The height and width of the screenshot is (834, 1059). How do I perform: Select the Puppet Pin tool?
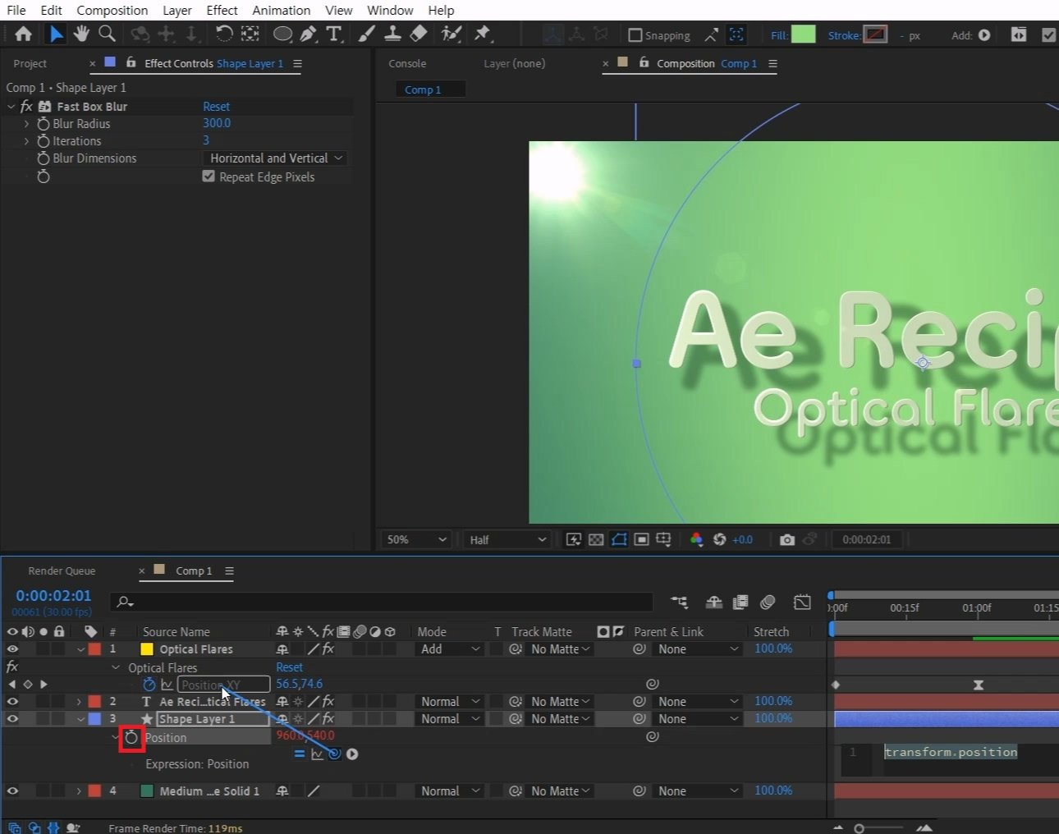coord(482,34)
